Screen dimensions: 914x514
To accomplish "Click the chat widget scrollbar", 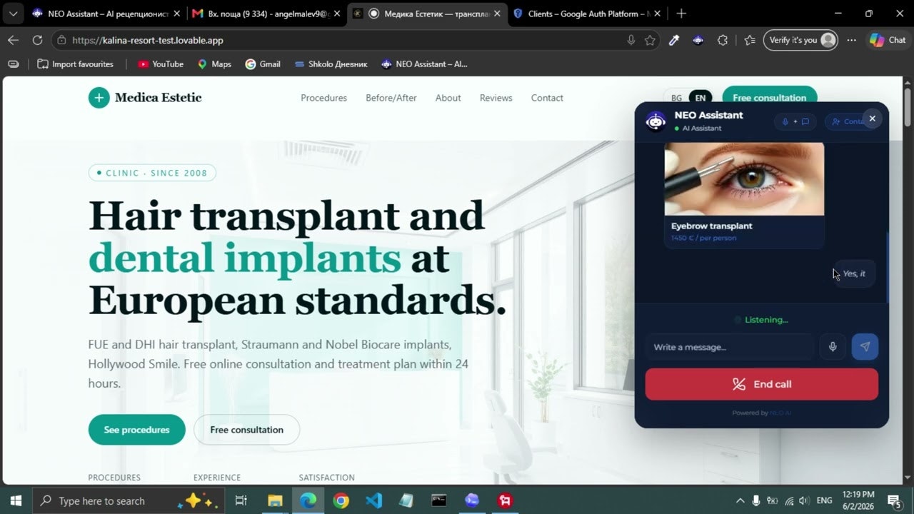I will click(x=888, y=267).
